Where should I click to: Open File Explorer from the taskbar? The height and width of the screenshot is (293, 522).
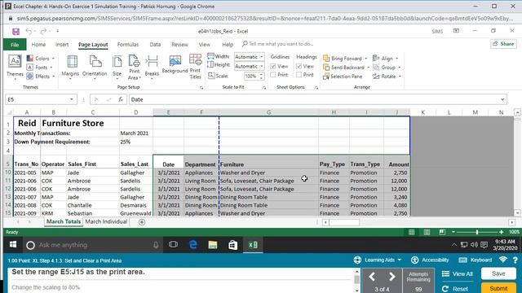coord(213,245)
